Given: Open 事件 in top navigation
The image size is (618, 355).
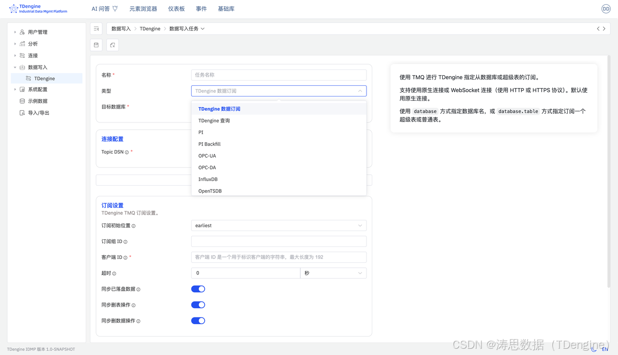Looking at the screenshot, I should (201, 9).
